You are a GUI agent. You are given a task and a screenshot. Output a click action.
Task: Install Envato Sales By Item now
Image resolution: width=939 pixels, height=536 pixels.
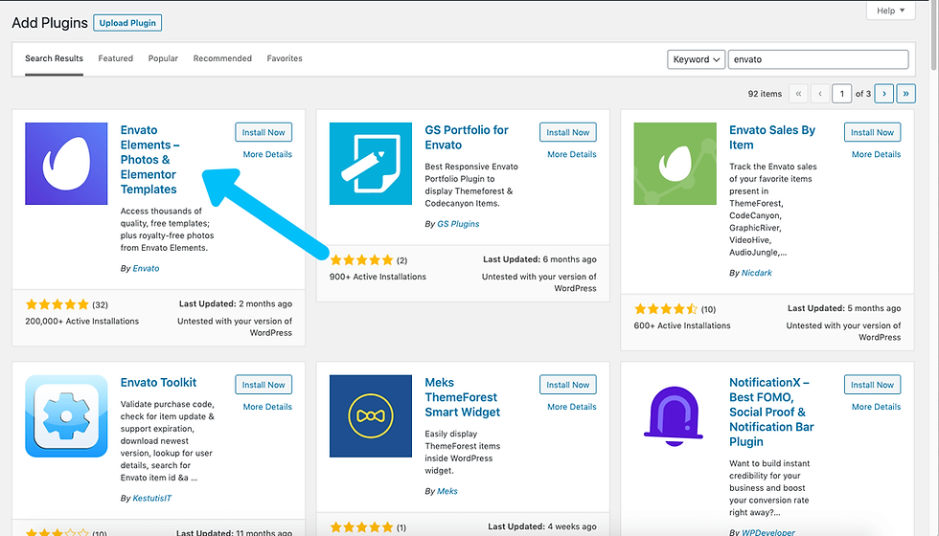tap(872, 132)
